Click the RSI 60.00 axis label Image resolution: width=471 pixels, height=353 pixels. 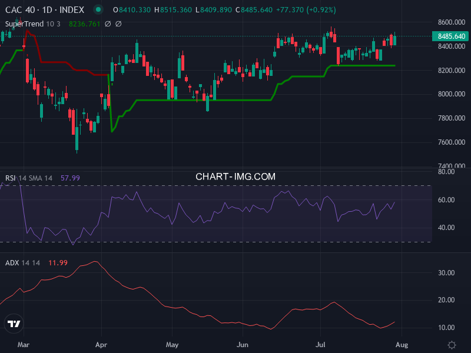[x=446, y=199]
